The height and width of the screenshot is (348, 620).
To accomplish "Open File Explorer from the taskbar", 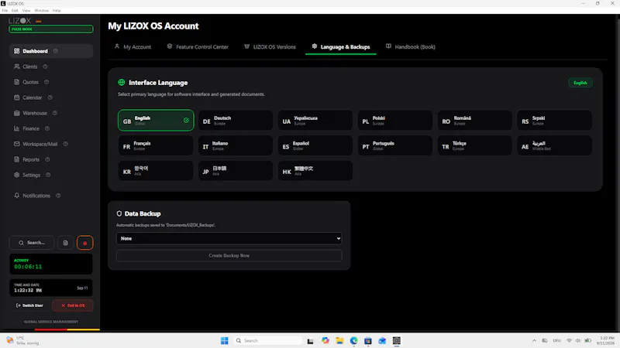I will (339, 340).
